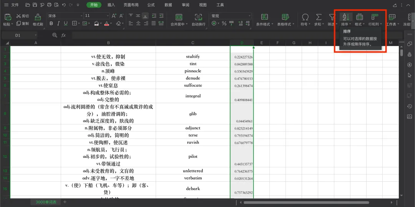
Task: Click the Open file folder icon
Action: pos(28,5)
